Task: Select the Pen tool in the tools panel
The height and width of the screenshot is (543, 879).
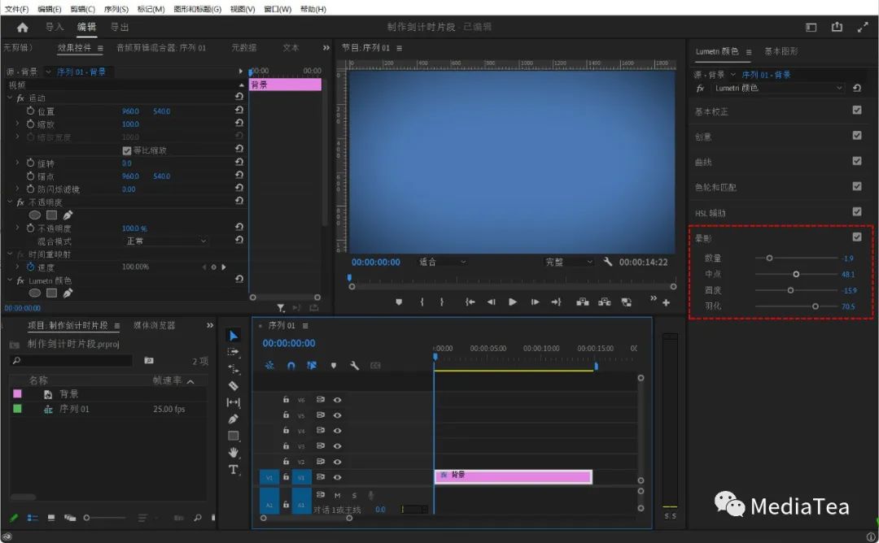Action: point(234,419)
